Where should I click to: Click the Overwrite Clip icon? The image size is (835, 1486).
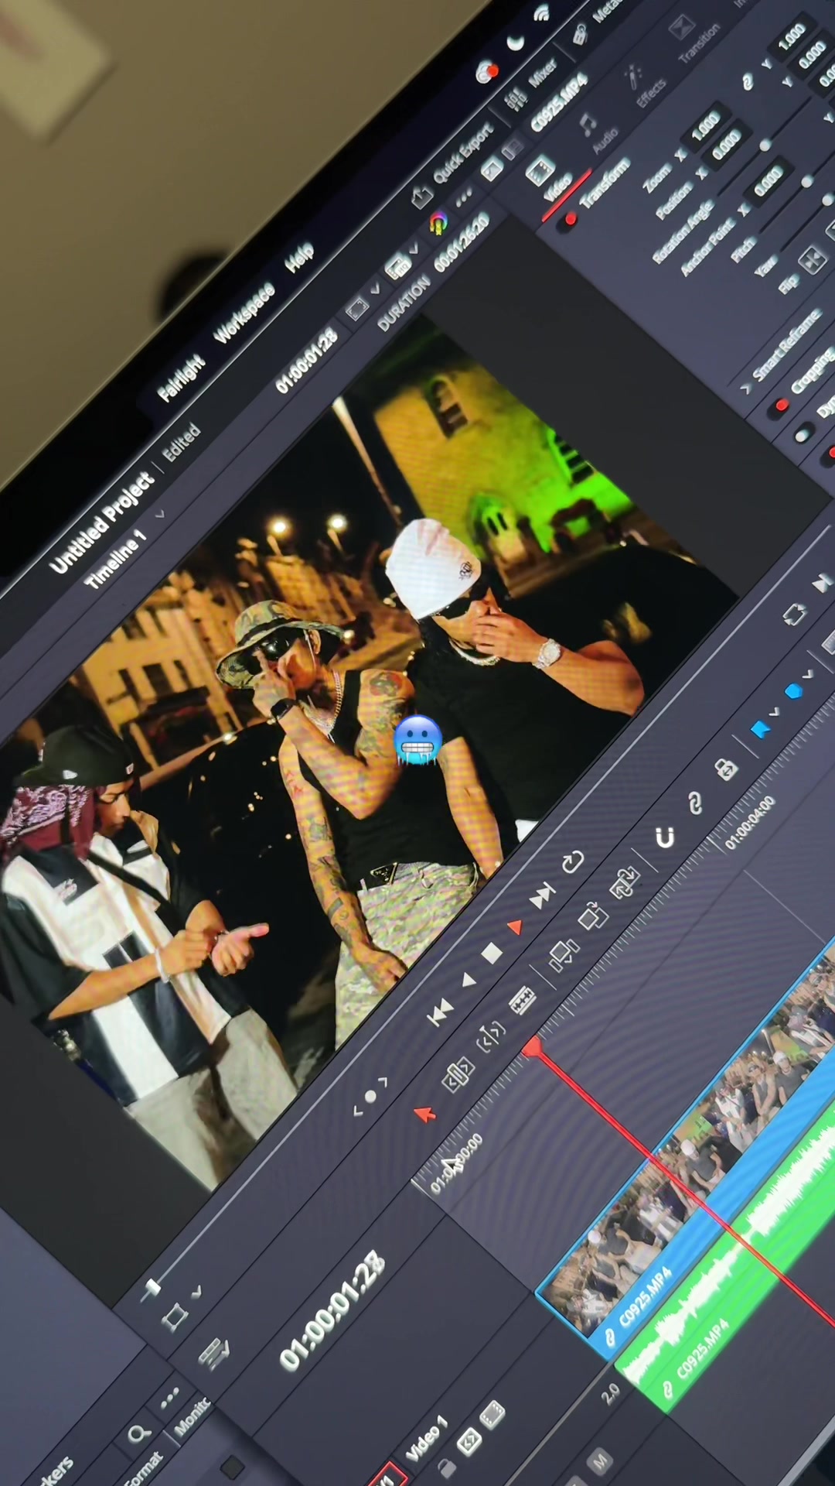[593, 917]
